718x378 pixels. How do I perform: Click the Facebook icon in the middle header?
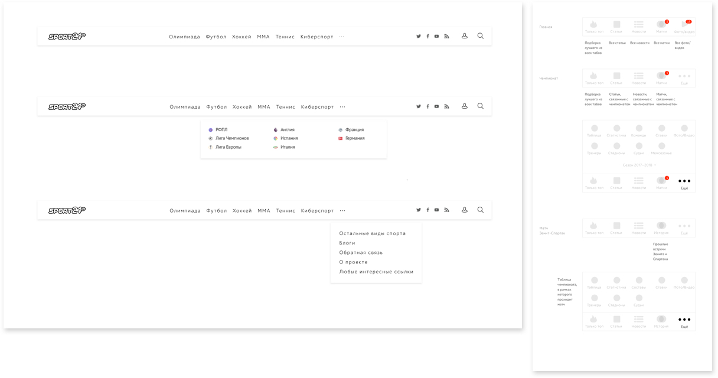[x=427, y=107]
